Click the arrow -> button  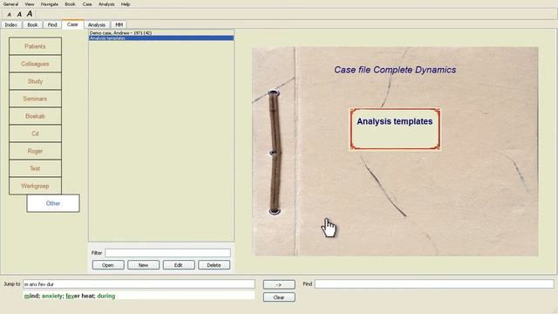[x=279, y=284]
